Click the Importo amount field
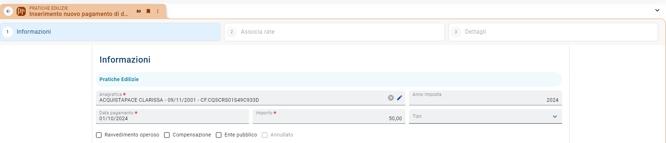This screenshot has height=143, width=666. [x=329, y=116]
